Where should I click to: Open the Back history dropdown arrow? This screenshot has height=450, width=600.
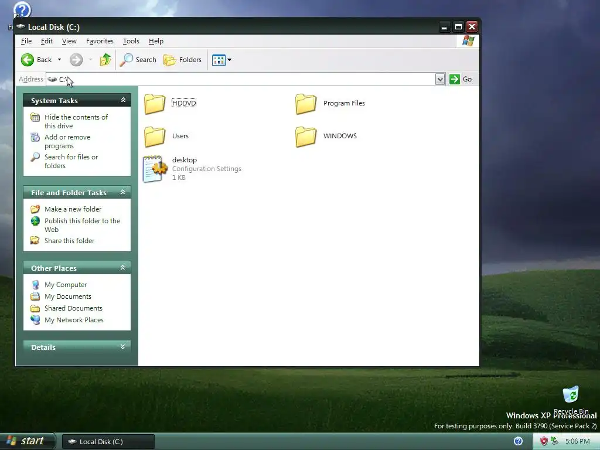click(59, 60)
